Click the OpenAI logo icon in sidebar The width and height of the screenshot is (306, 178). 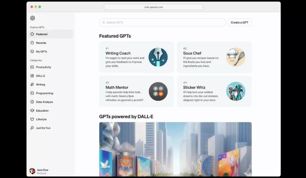[x=33, y=18]
